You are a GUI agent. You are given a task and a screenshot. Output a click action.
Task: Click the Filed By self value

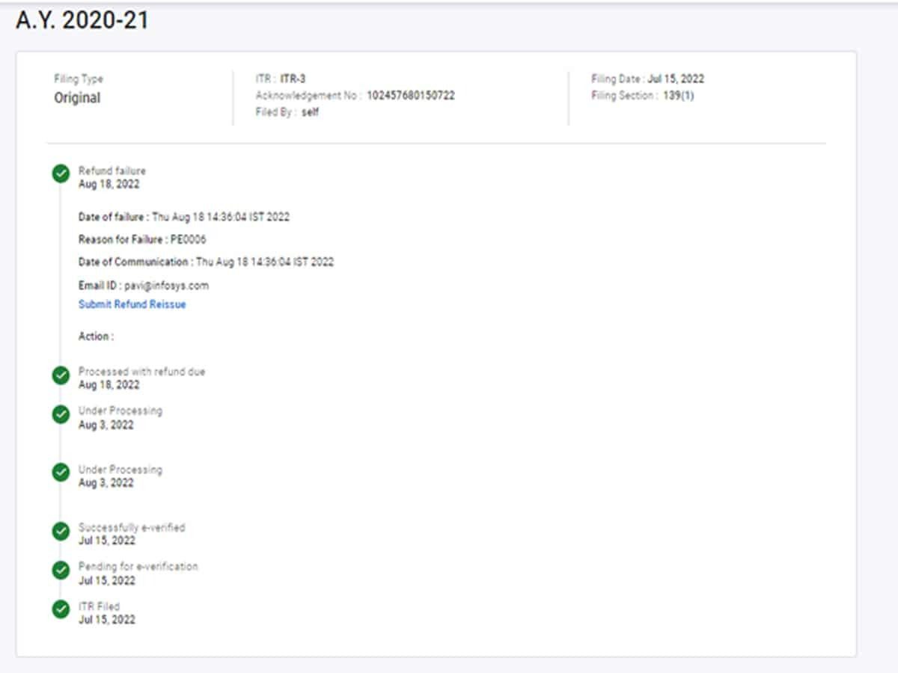point(310,112)
